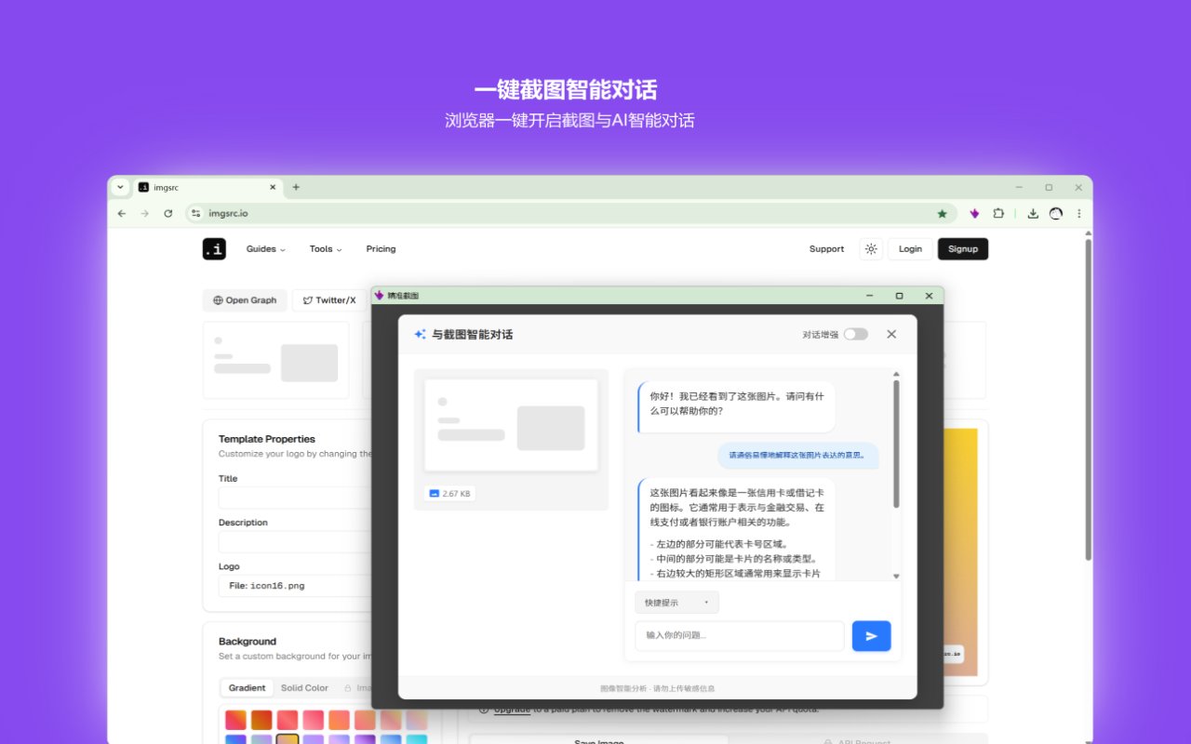Toggle dark mode with the sun icon
1191x744 pixels.
871,248
